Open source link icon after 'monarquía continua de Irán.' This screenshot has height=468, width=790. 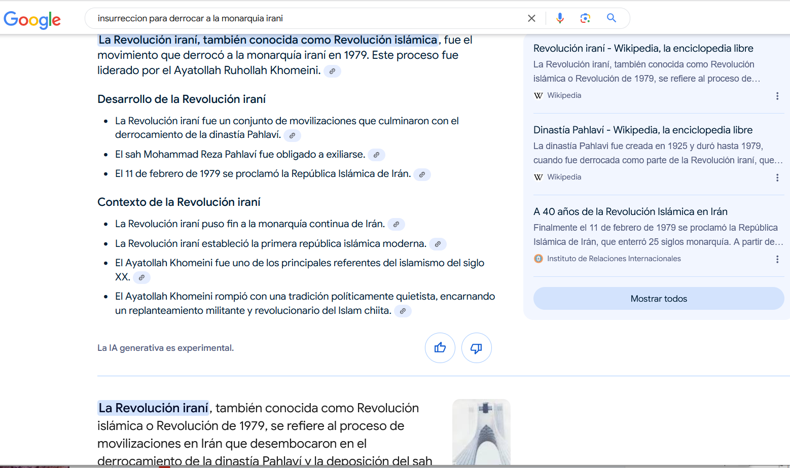[396, 224]
